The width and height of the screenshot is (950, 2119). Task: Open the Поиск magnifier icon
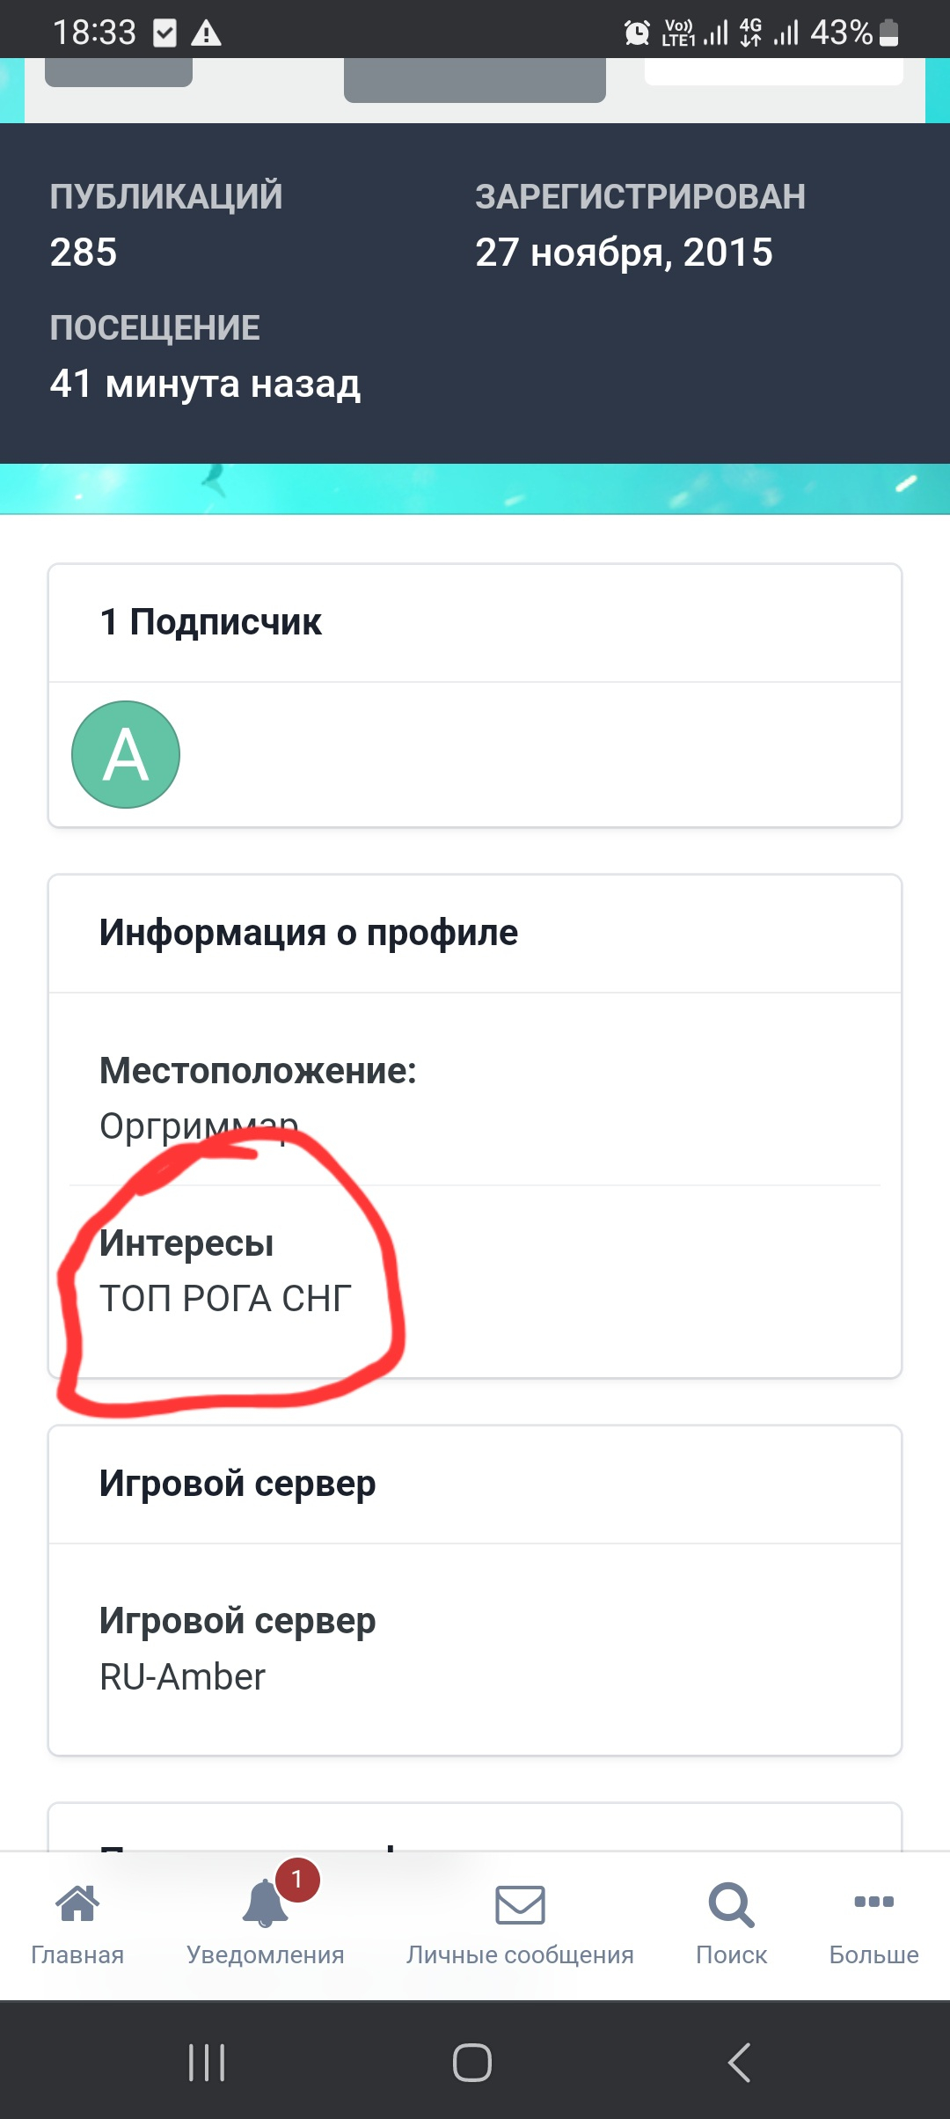point(731,1905)
